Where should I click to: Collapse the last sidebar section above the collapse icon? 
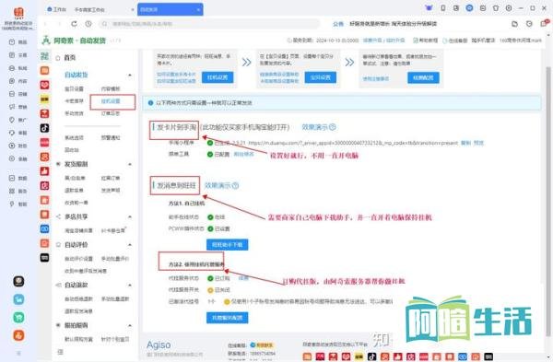pyautogui.click(x=130, y=325)
